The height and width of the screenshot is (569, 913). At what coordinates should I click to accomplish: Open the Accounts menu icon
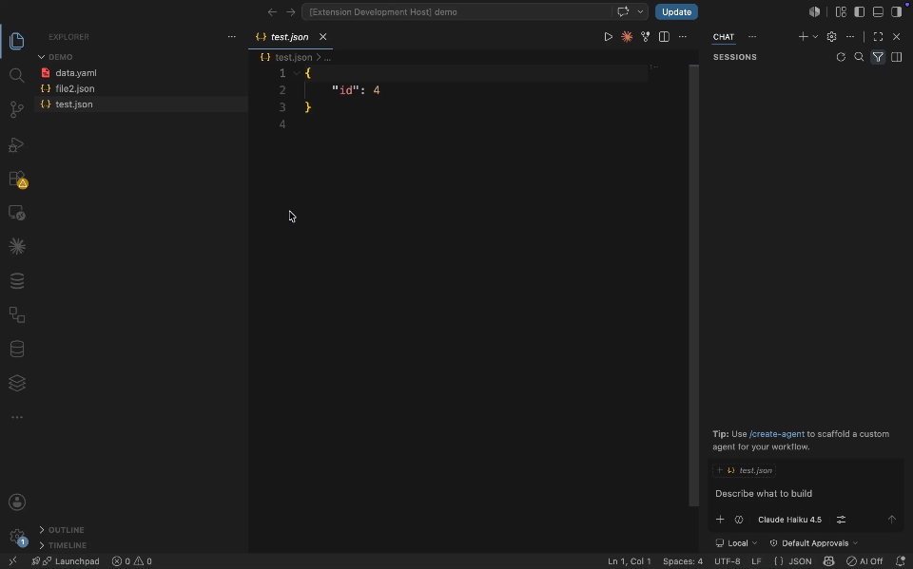coord(17,503)
